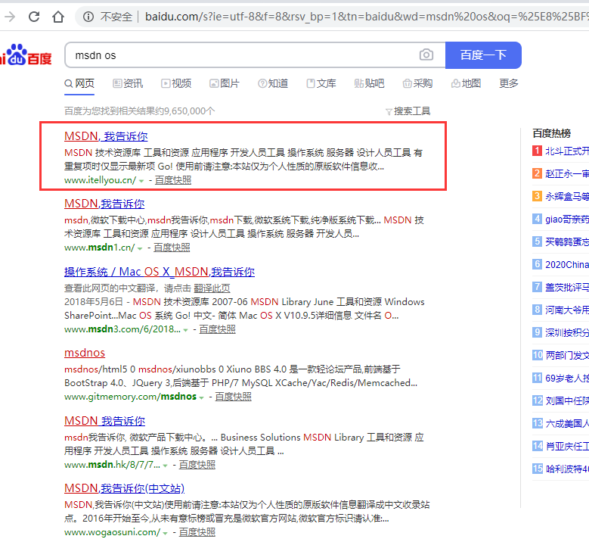This screenshot has width=589, height=539.
Task: Open 百度快照 for wogaosuni.com result
Action: pos(197,532)
